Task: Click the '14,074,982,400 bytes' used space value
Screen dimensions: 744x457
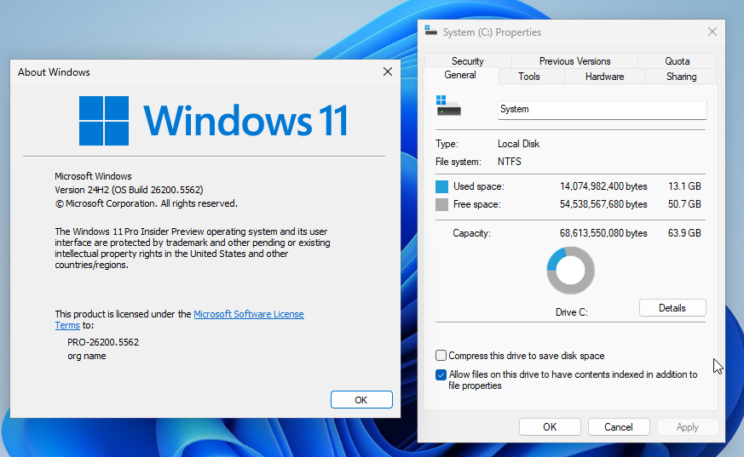Action: tap(603, 186)
